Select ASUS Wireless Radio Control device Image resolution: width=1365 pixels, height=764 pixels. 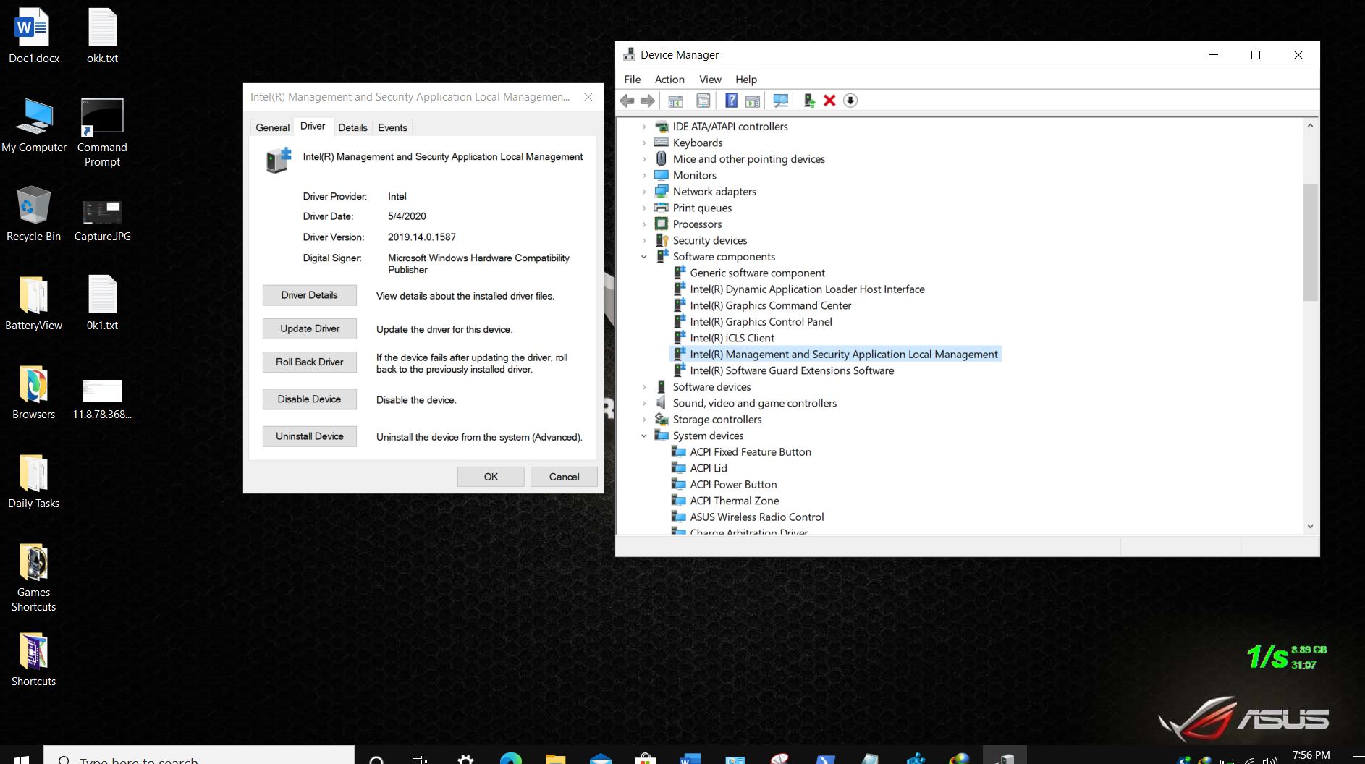pyautogui.click(x=757, y=517)
